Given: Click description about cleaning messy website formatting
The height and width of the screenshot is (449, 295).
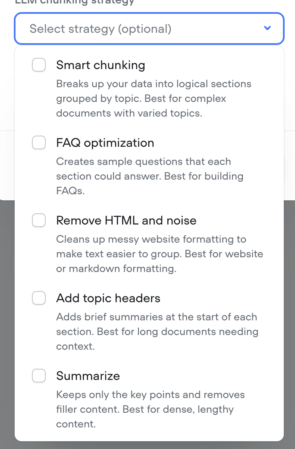Looking at the screenshot, I should (160, 254).
